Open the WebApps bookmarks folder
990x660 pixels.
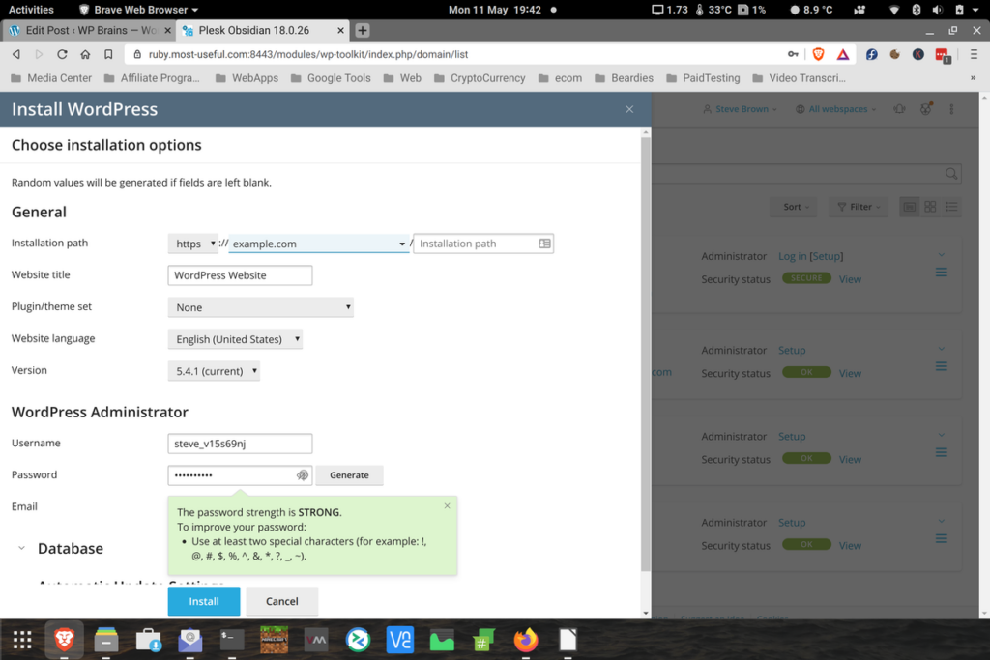247,78
